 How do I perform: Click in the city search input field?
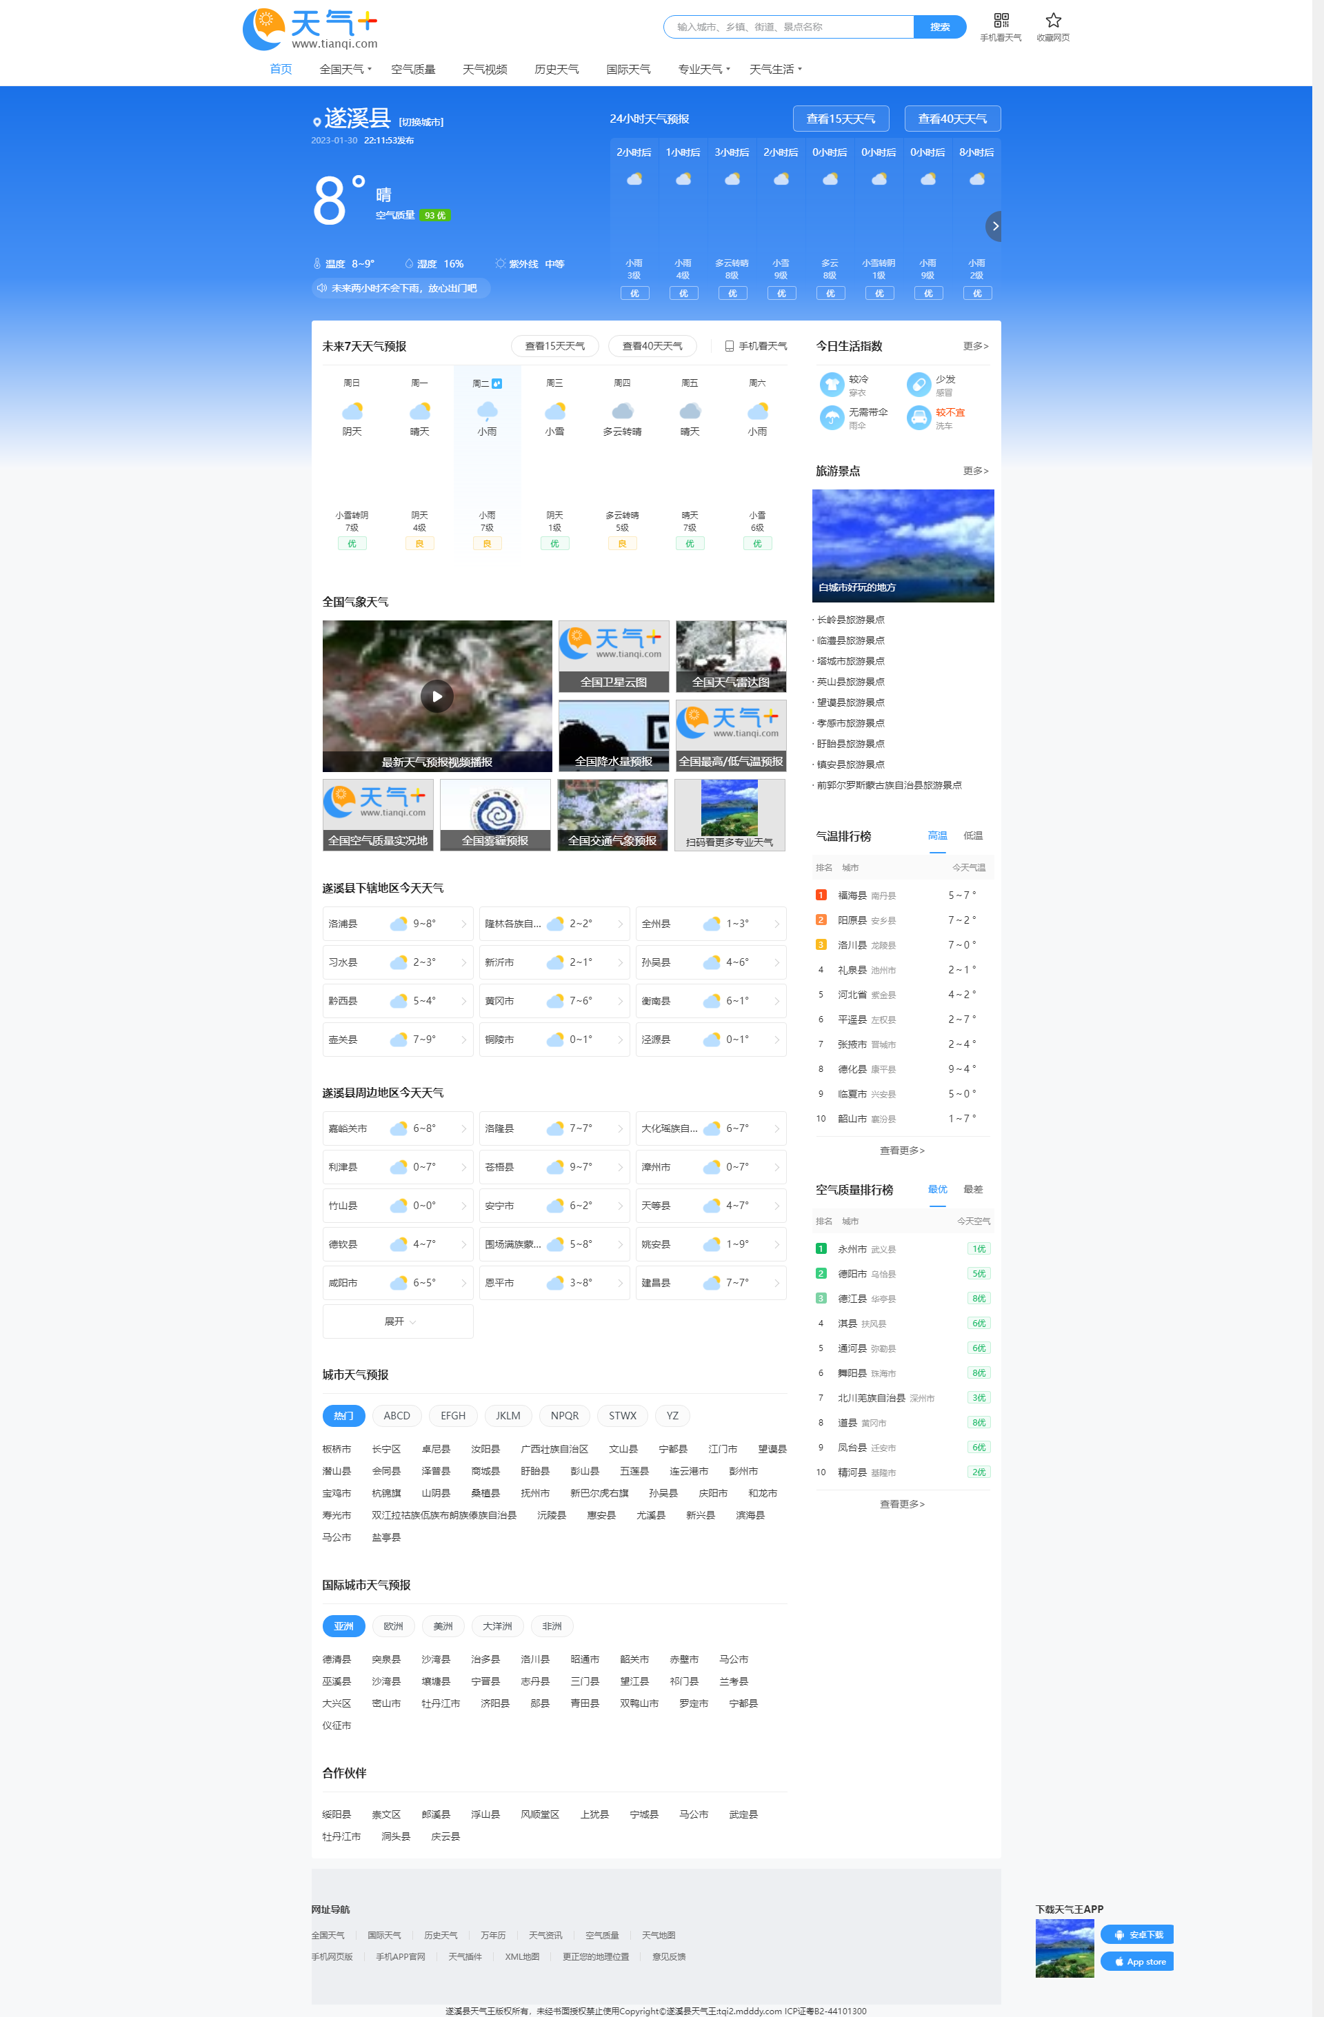point(788,27)
